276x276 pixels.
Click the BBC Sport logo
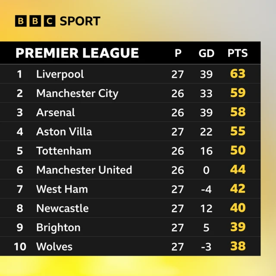[57, 21]
